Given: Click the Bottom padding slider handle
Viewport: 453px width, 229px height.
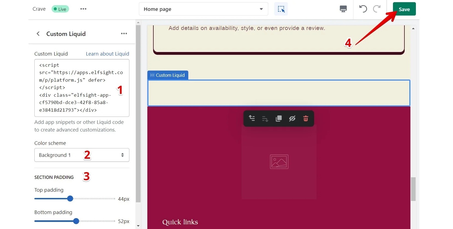Looking at the screenshot, I should 76,221.
